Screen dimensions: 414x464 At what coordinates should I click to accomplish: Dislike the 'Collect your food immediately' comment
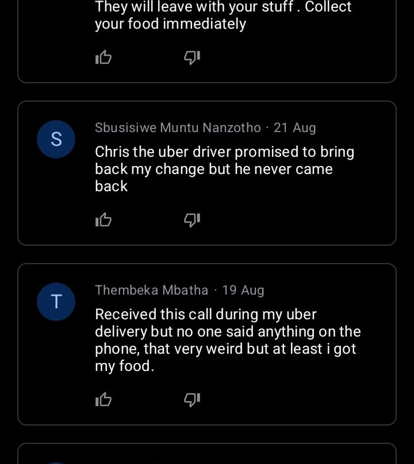tap(191, 57)
